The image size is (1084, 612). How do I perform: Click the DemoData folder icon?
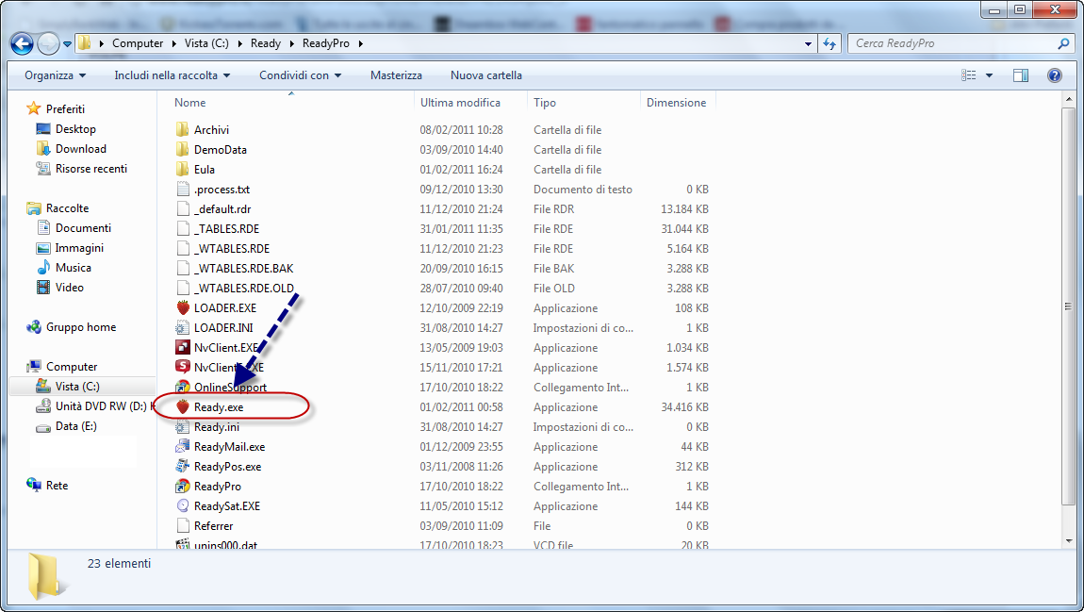coord(183,149)
